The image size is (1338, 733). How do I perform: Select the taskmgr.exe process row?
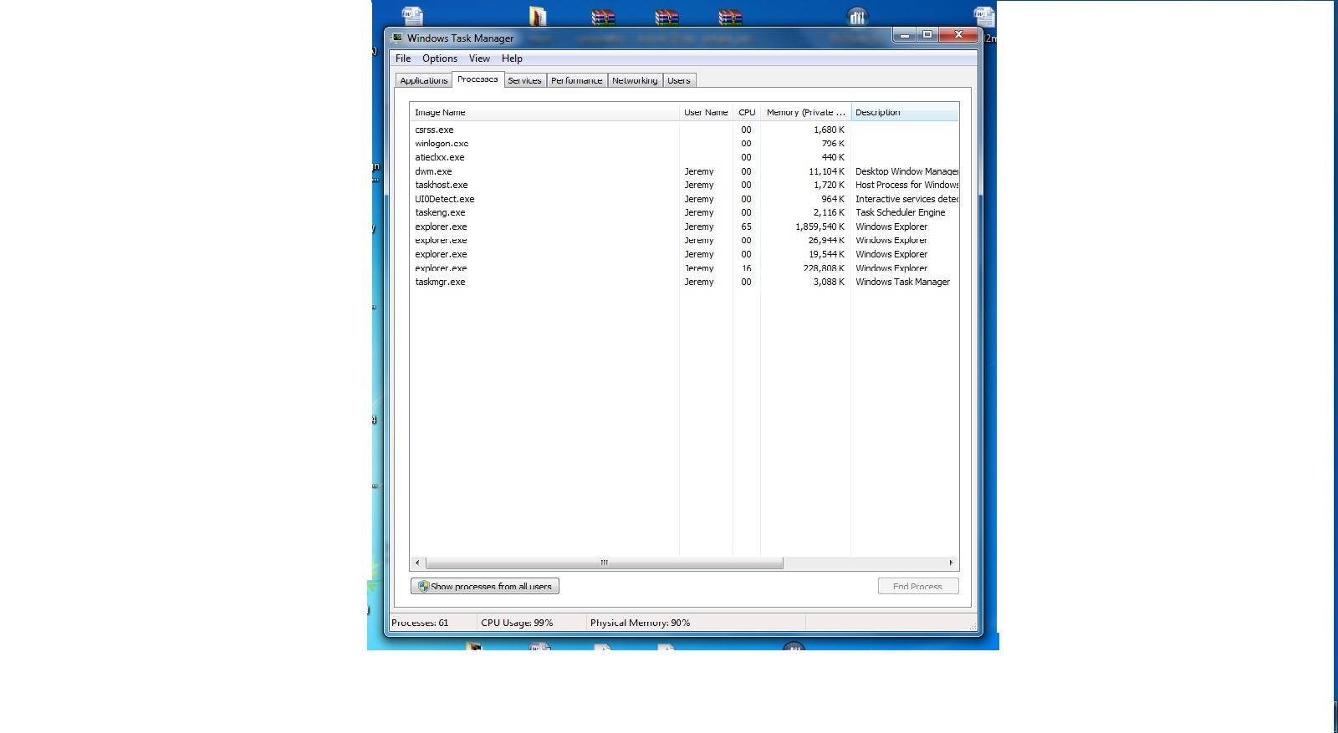tap(684, 282)
